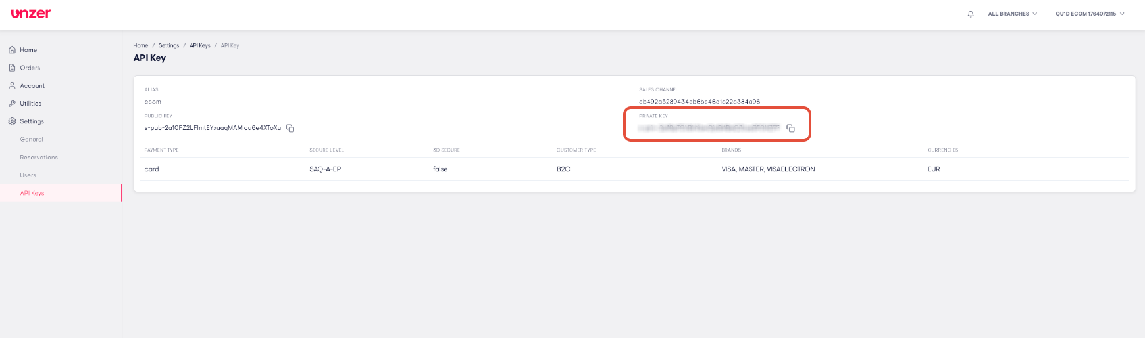Click the Private Key field label
This screenshot has height=338, width=1145.
pyautogui.click(x=653, y=116)
